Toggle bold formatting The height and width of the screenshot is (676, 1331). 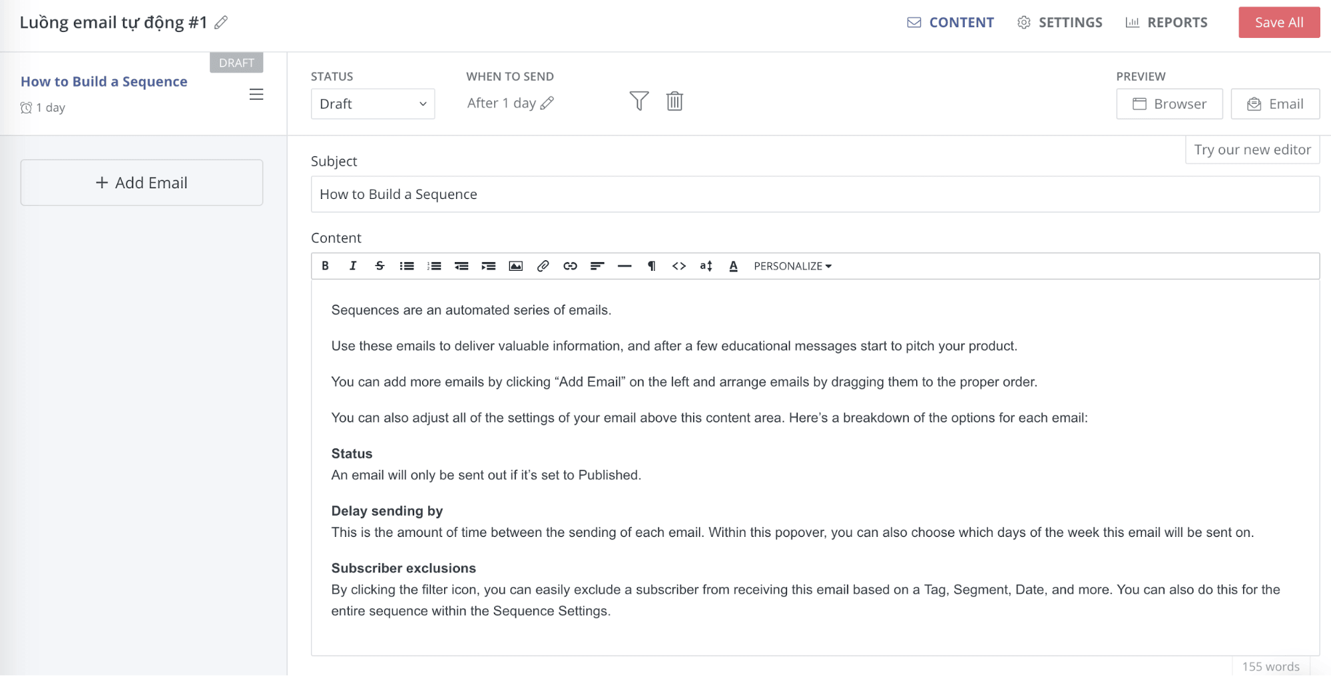click(325, 266)
